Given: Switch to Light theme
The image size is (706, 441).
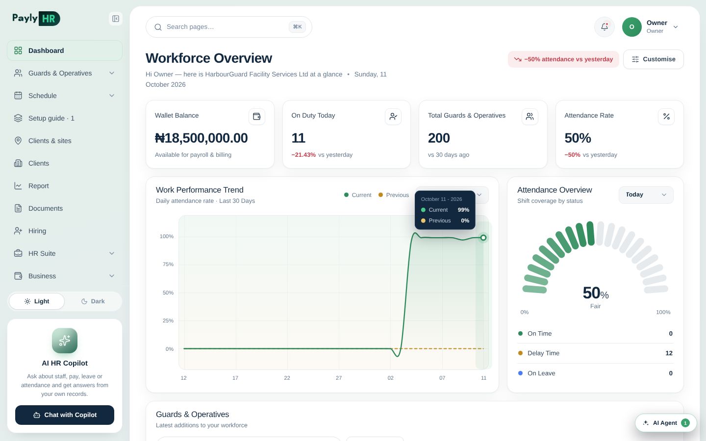Looking at the screenshot, I should pos(37,301).
